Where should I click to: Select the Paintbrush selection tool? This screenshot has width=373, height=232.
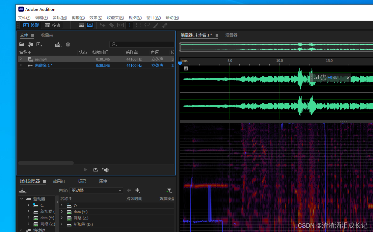pos(155,25)
